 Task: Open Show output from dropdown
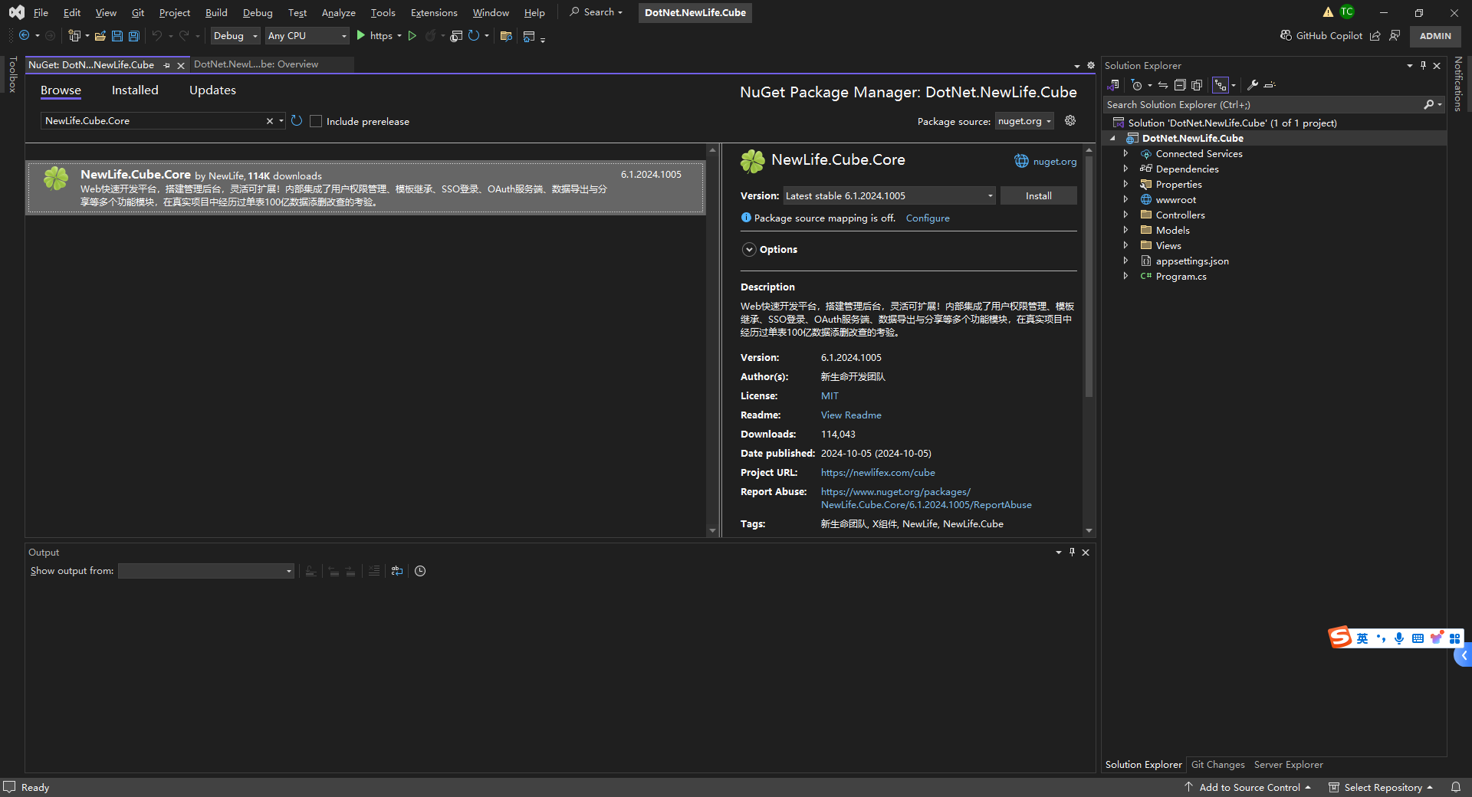pos(206,571)
